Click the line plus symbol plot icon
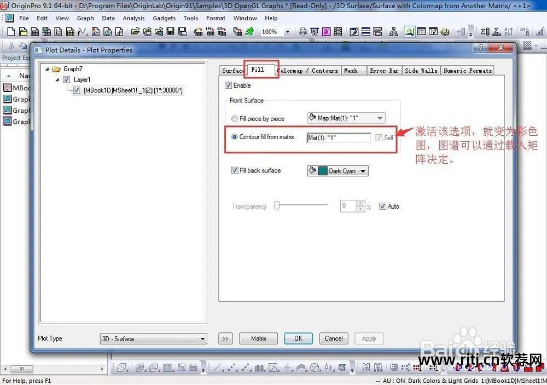 pos(246,367)
